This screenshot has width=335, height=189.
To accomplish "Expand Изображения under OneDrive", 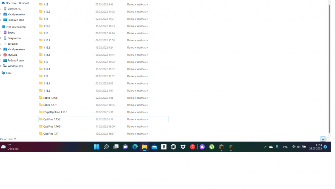I will click(x=1, y=14).
